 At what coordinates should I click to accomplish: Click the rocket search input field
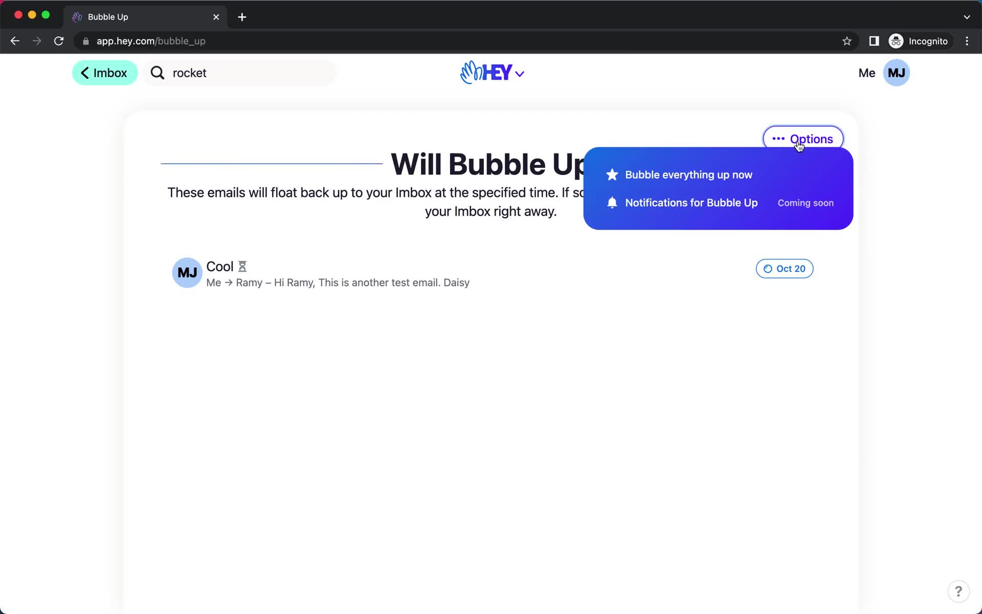click(240, 73)
